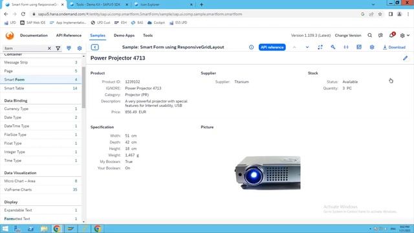Open the Demo Apps section
The height and width of the screenshot is (233, 414).
(x=124, y=36)
